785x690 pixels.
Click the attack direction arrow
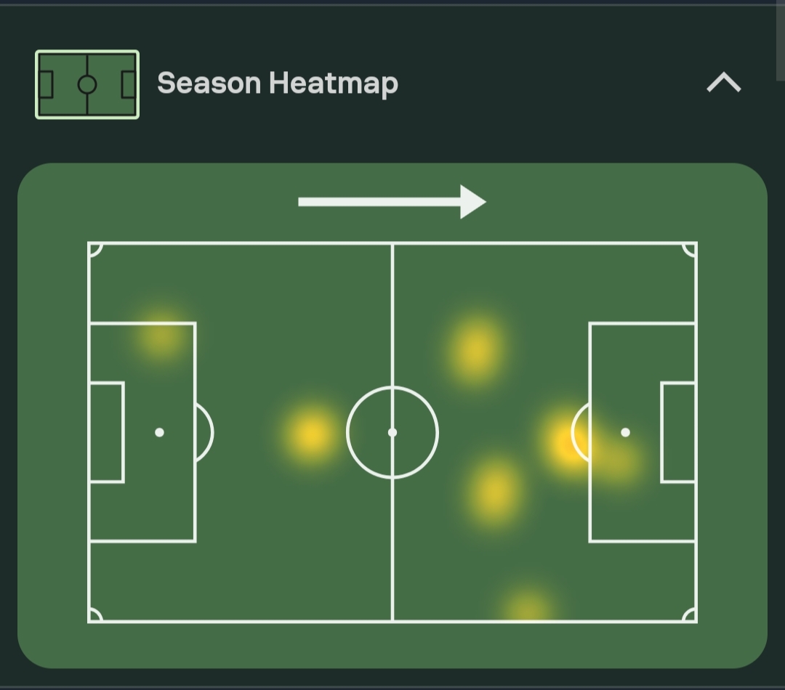pos(392,201)
